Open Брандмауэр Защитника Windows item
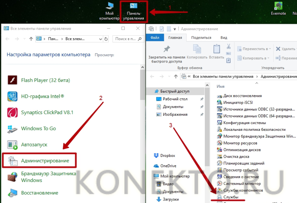297x203 pixels. 42,177
